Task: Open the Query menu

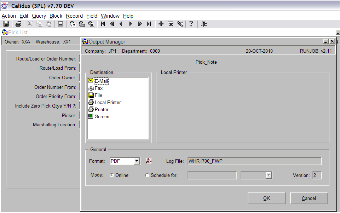Action: click(x=39, y=16)
